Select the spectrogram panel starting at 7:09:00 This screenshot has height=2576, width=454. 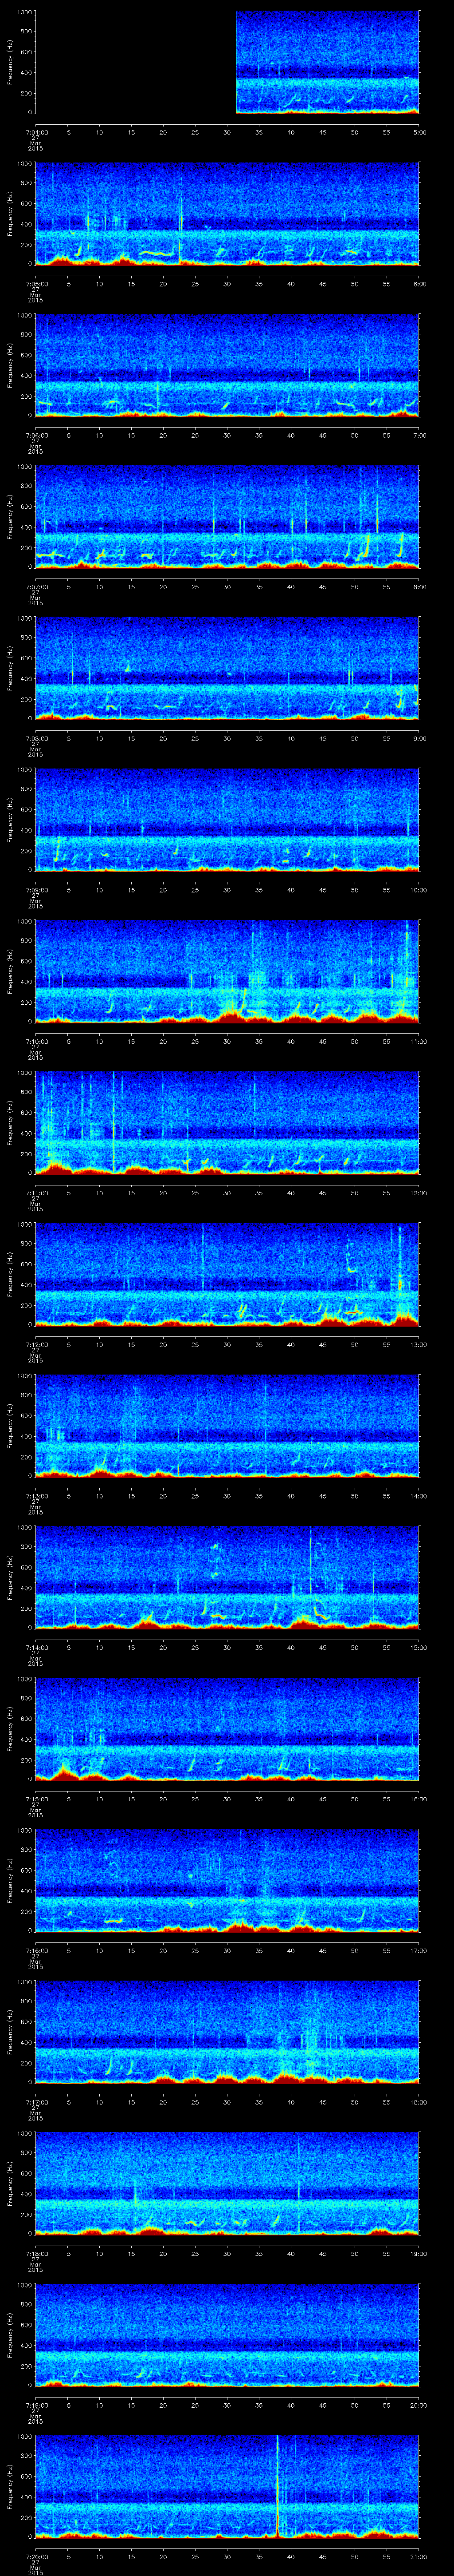pyautogui.click(x=227, y=820)
